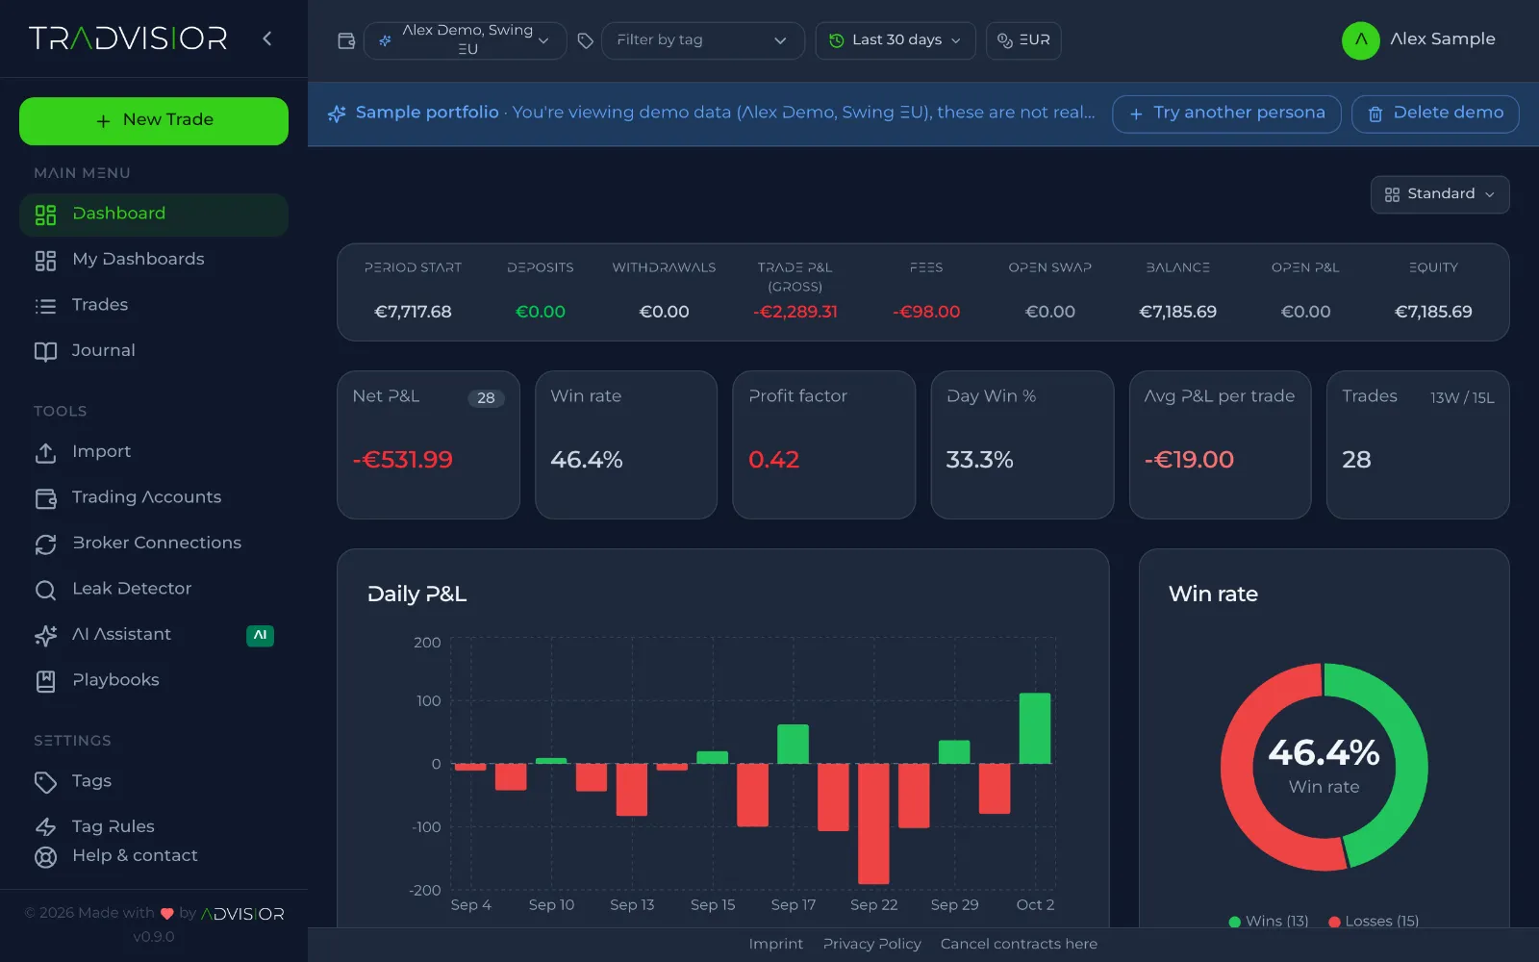Expand the Standard layout dropdown
1539x962 pixels.
(x=1440, y=194)
